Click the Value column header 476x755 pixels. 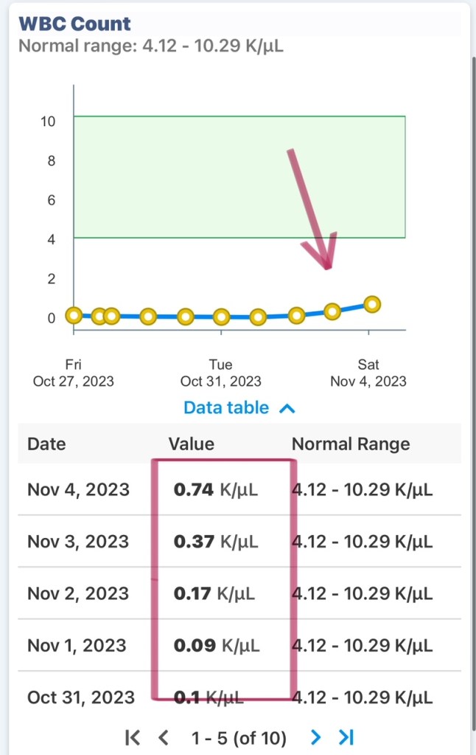point(192,444)
